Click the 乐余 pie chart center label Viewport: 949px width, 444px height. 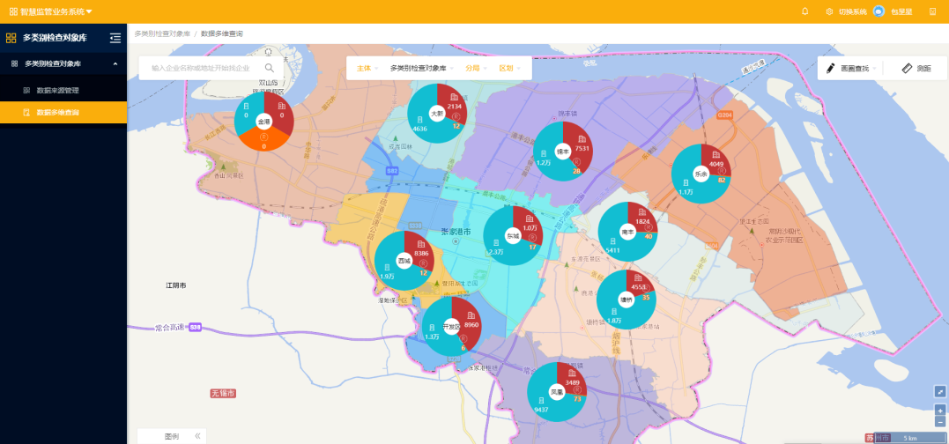[701, 174]
